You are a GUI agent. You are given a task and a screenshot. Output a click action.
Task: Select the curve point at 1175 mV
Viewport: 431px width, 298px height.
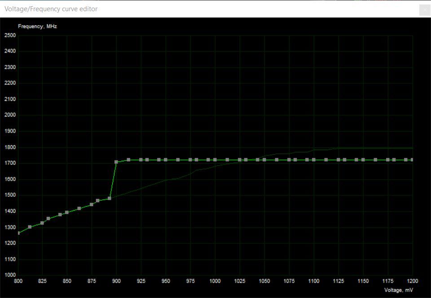pyautogui.click(x=388, y=160)
